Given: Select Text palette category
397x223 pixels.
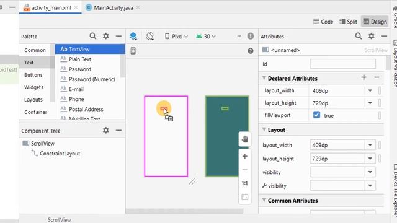Looking at the screenshot, I should (x=35, y=63).
